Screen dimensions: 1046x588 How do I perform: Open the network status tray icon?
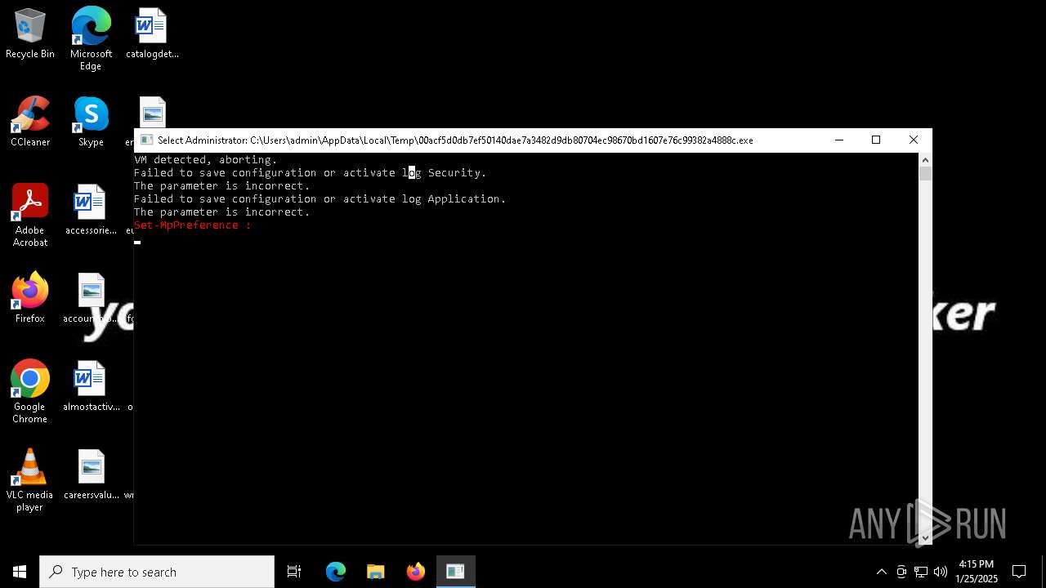pyautogui.click(x=921, y=572)
